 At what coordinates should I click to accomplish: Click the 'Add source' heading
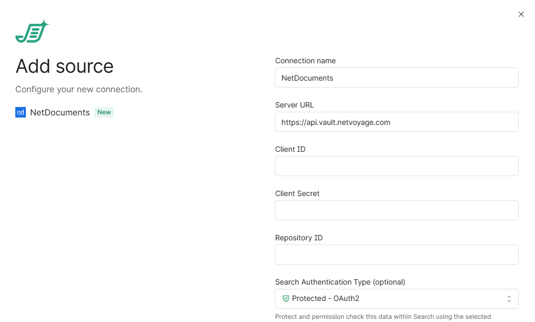tap(64, 66)
